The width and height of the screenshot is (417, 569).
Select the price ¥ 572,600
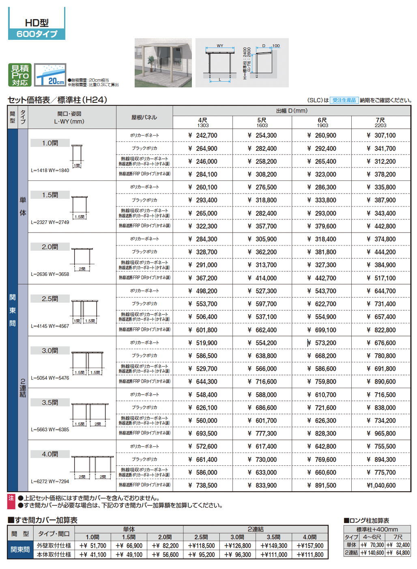[x=203, y=447]
